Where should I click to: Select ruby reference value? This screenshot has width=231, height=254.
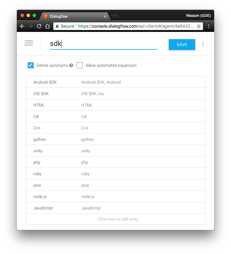click(x=37, y=174)
